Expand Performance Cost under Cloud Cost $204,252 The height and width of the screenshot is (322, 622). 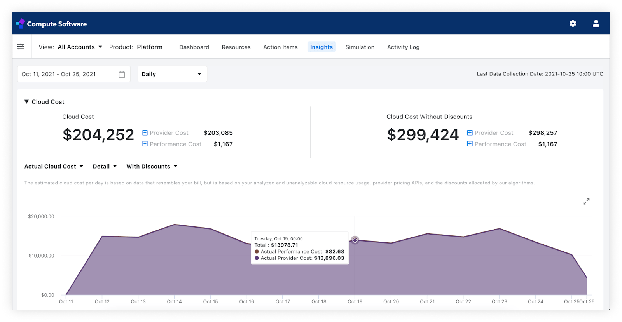coord(145,144)
